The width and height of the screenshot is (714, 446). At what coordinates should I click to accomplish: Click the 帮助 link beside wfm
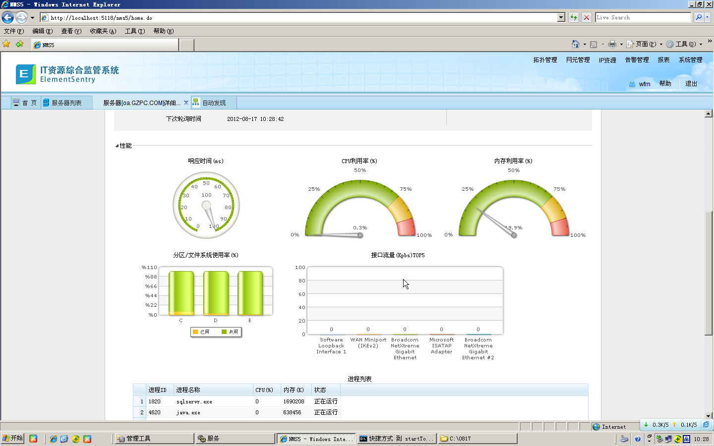(x=665, y=84)
